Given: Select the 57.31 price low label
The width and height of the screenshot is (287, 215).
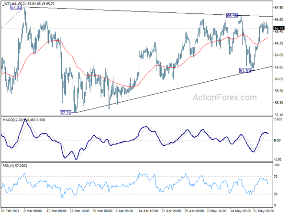Looking at the screenshot, I should coord(66,113).
